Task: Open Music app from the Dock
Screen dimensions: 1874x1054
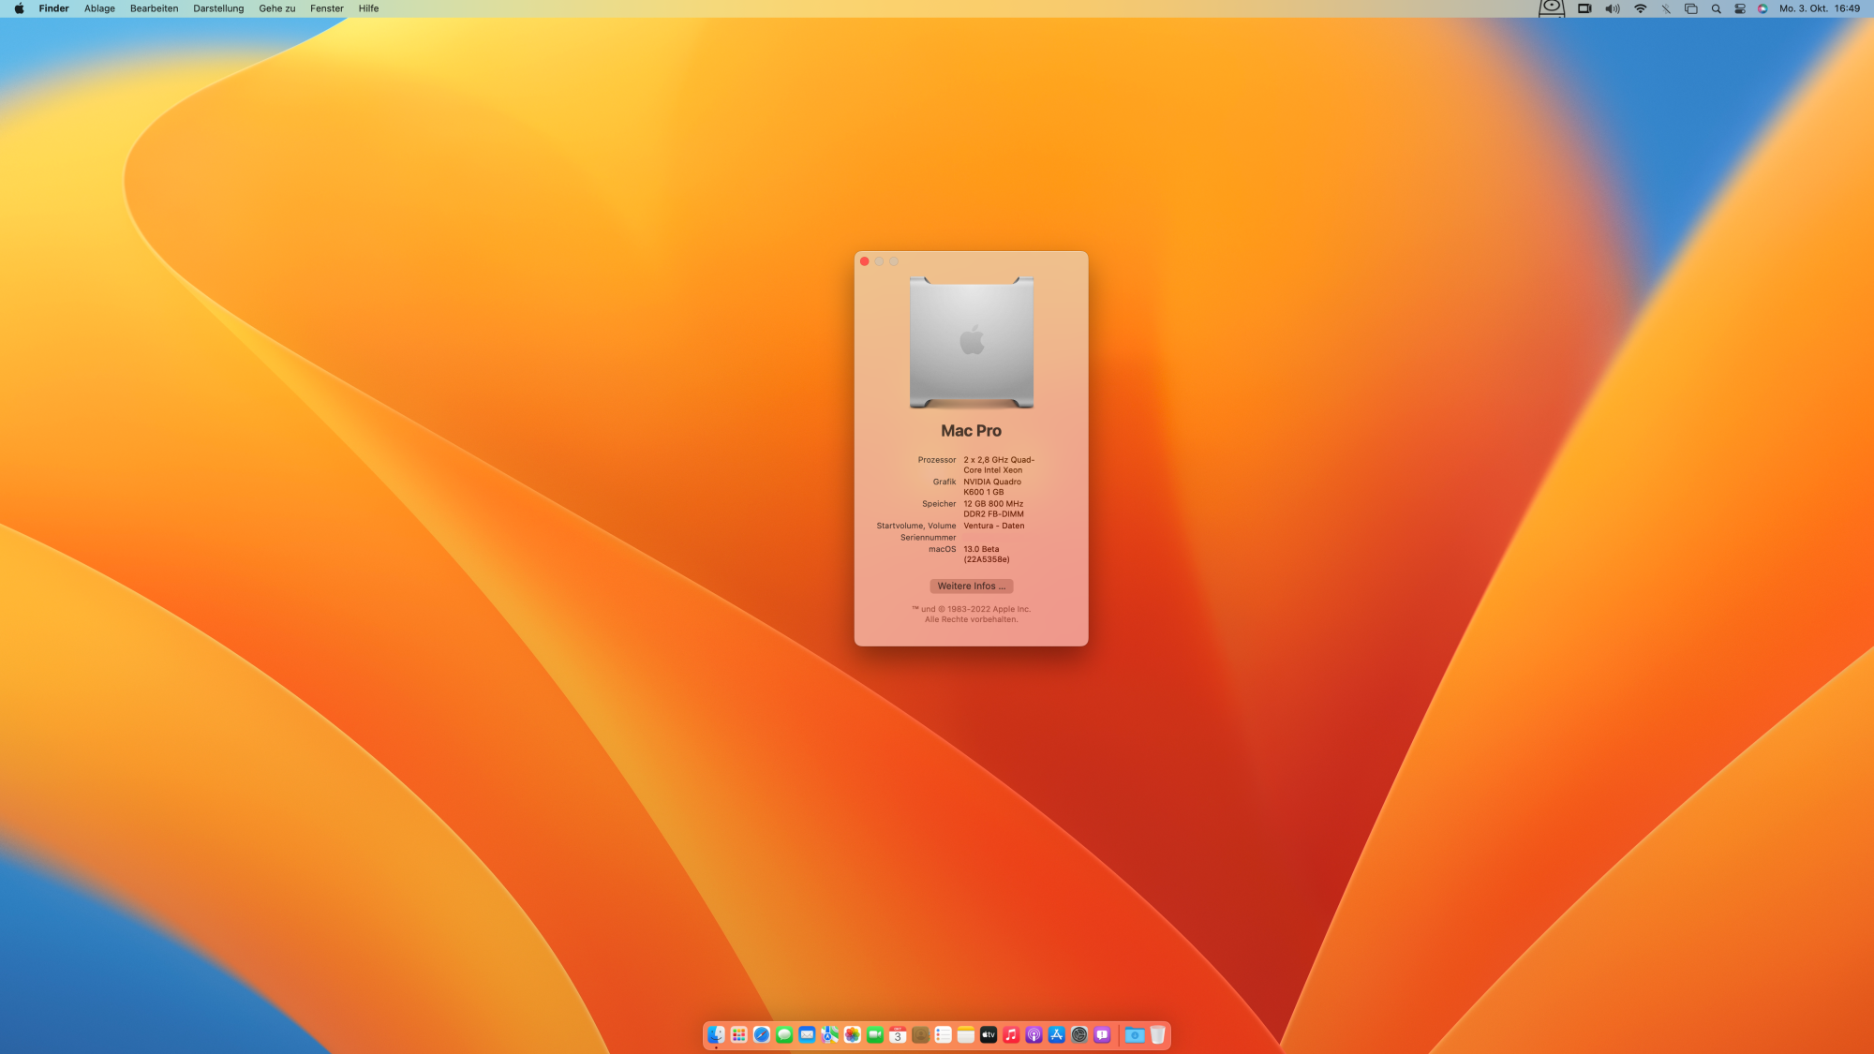Action: pos(1011,1034)
